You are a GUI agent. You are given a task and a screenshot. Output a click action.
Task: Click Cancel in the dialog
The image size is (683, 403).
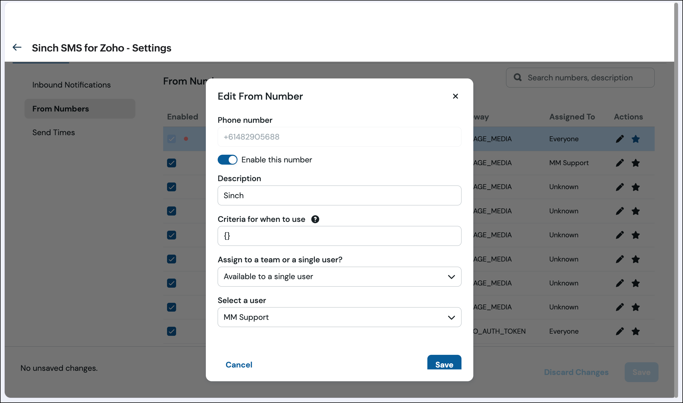pyautogui.click(x=239, y=365)
